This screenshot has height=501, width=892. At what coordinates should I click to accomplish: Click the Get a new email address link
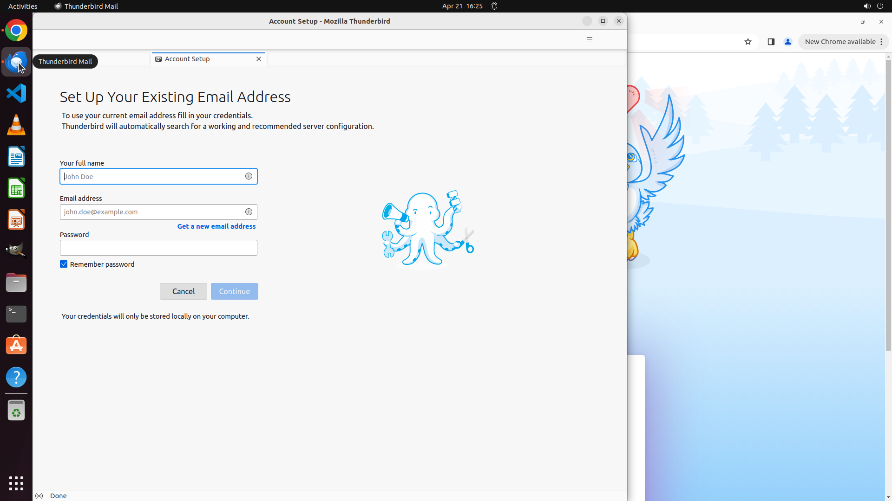[216, 226]
